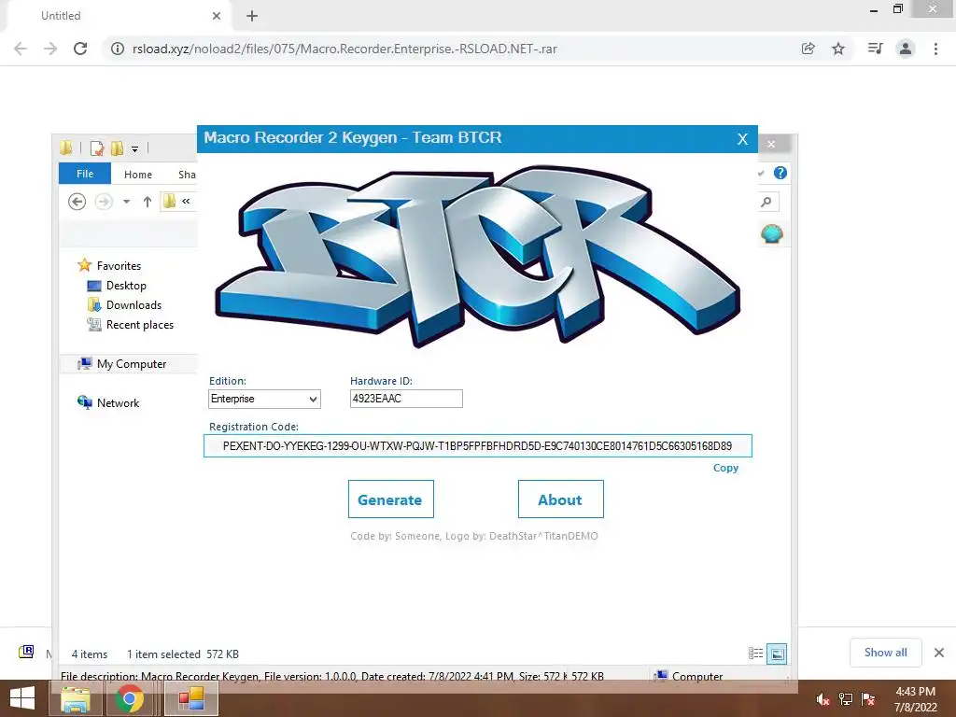This screenshot has height=717, width=956.
Task: Click the BTCR logo image
Action: point(477,255)
